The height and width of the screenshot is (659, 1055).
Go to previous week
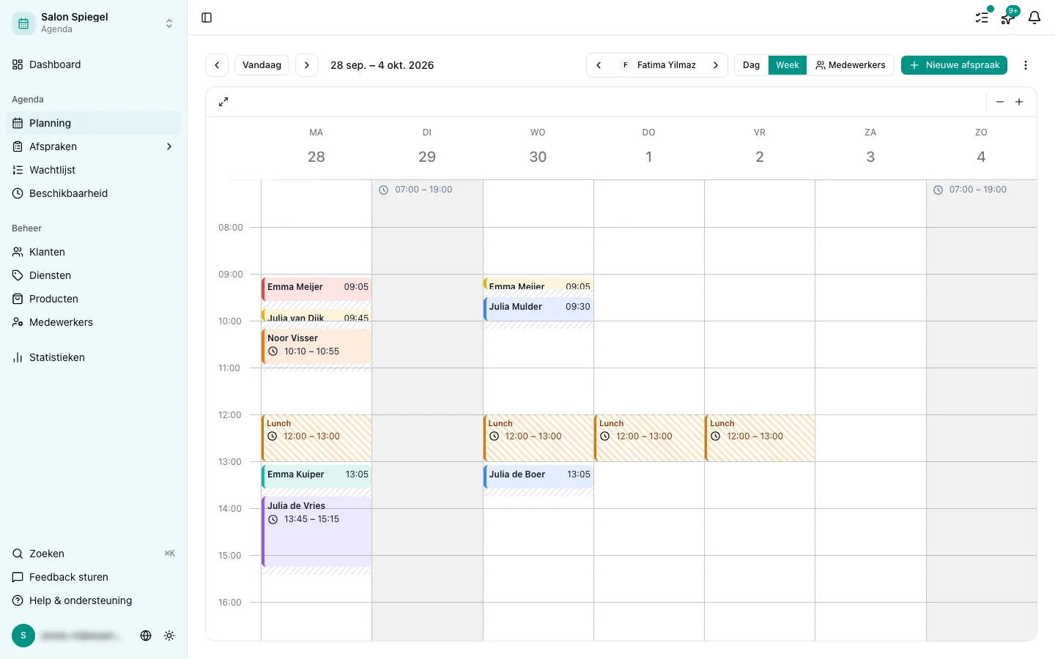(217, 65)
